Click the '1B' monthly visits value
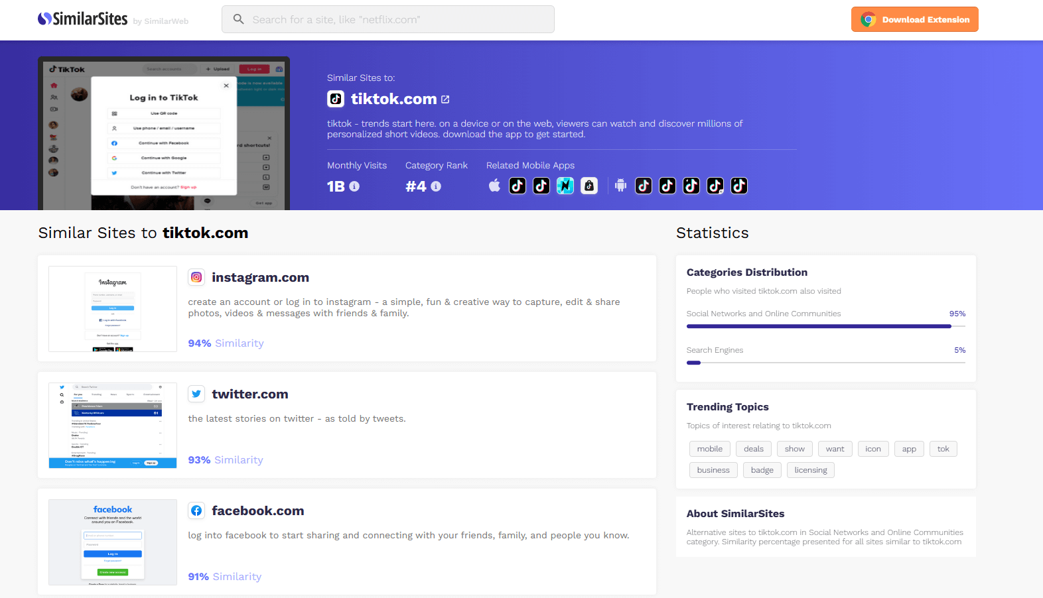This screenshot has height=598, width=1043. (x=336, y=186)
